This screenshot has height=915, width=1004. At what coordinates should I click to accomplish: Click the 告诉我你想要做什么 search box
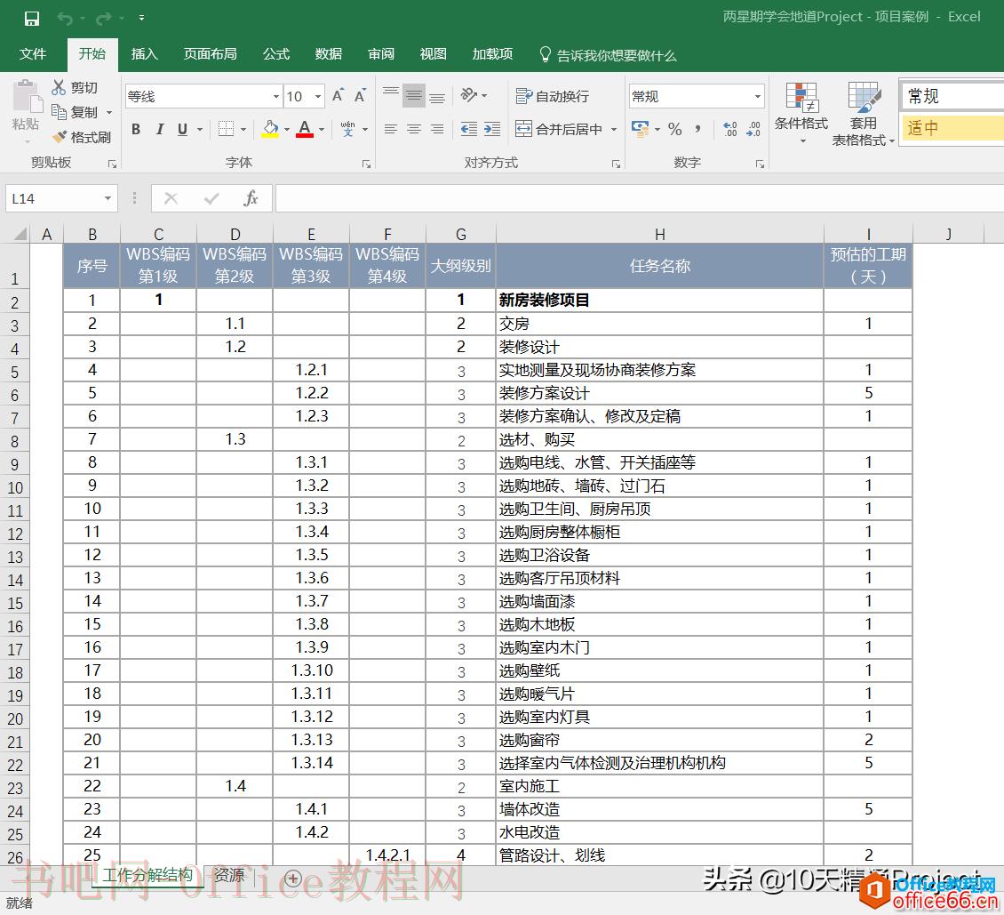coord(609,55)
